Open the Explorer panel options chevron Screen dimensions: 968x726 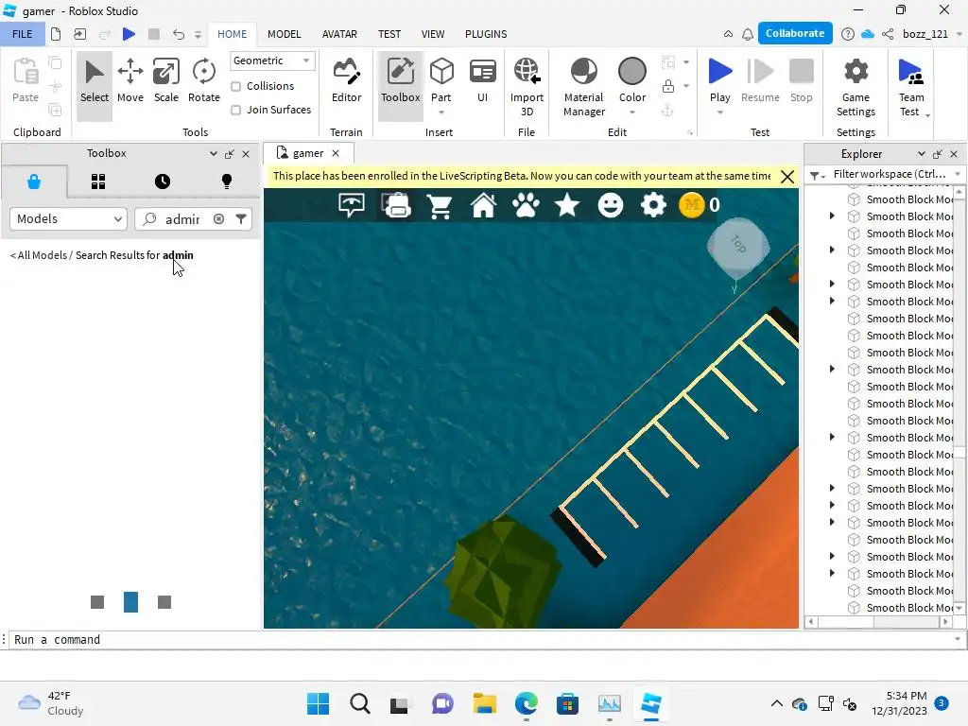921,154
